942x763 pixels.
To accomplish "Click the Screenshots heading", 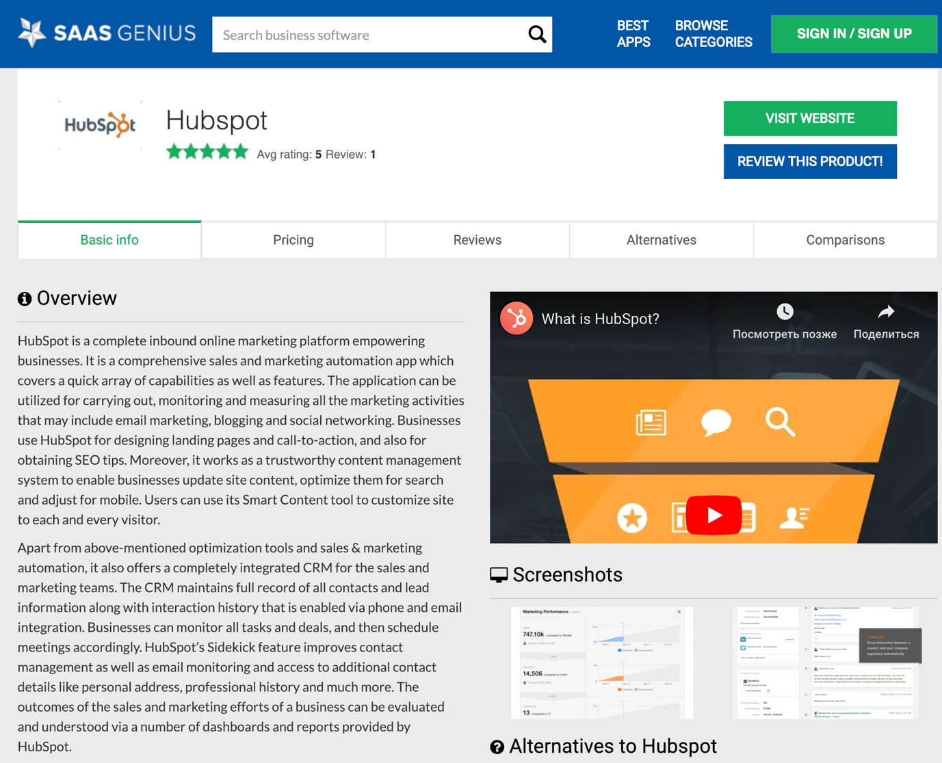I will pos(567,575).
